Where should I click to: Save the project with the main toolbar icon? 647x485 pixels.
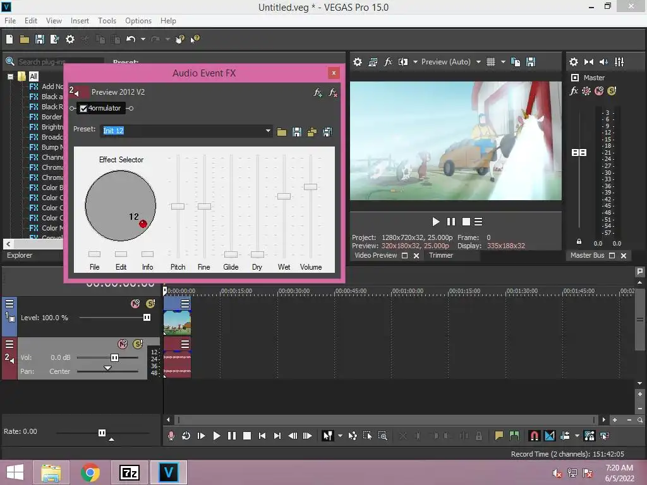click(x=40, y=39)
